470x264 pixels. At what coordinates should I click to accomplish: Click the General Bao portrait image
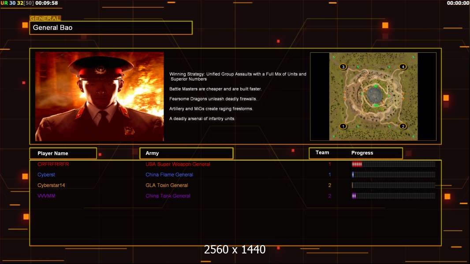(100, 96)
